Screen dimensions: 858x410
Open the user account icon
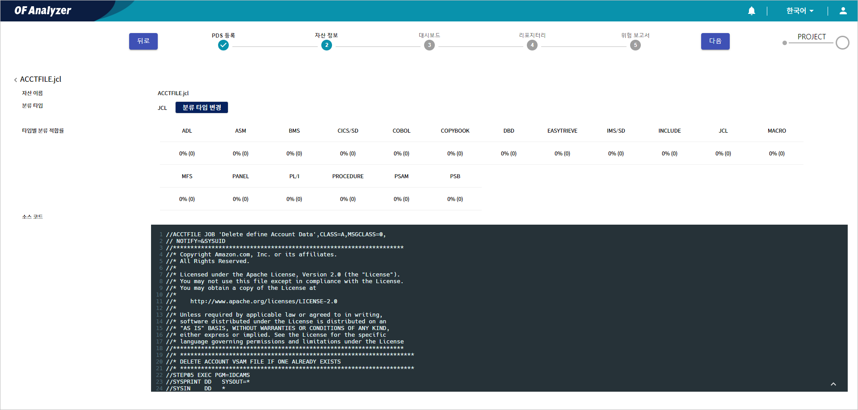point(843,11)
